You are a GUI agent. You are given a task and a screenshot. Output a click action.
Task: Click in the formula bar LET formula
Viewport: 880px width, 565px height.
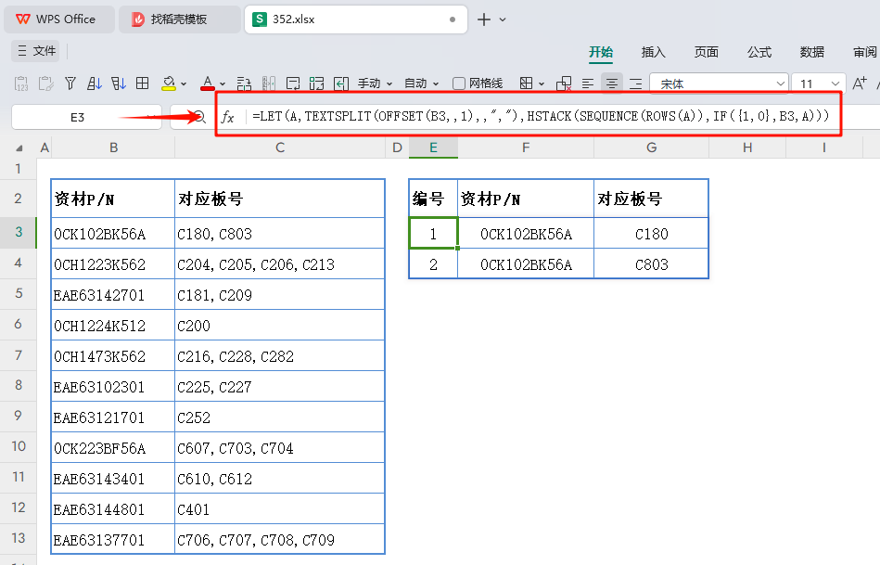540,116
